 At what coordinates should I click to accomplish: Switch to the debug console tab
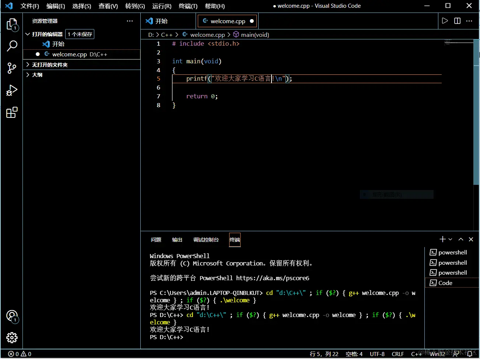[x=206, y=240]
